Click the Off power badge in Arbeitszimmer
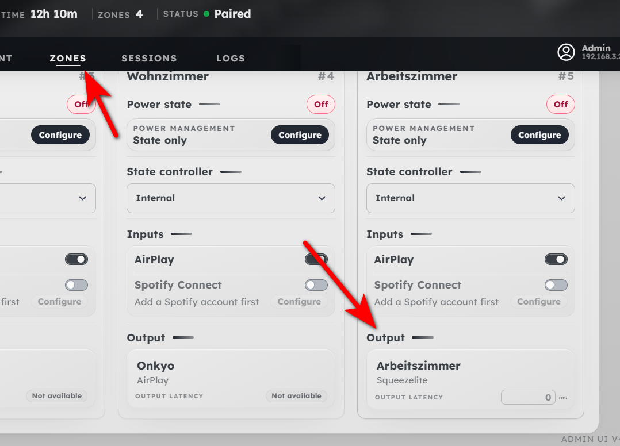 [561, 105]
